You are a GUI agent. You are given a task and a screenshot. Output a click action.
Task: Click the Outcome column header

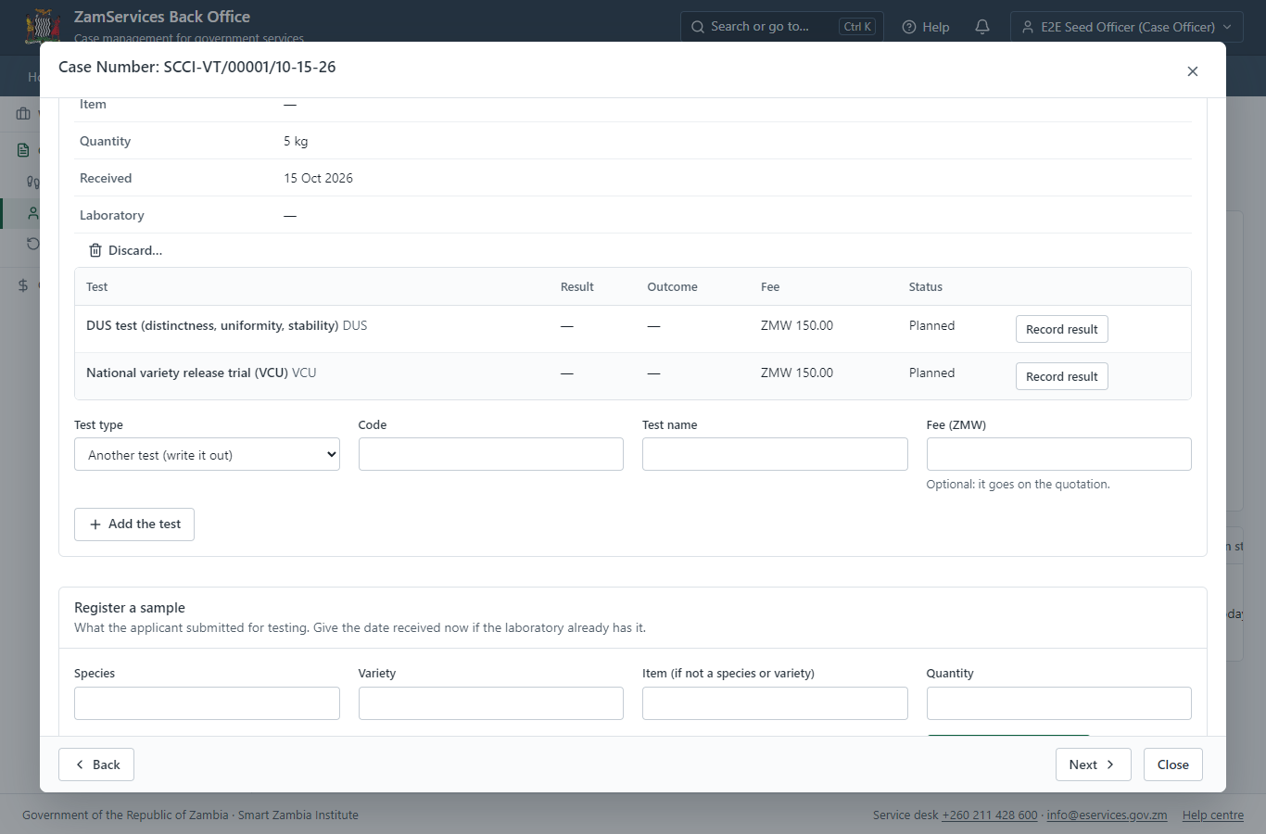click(672, 287)
